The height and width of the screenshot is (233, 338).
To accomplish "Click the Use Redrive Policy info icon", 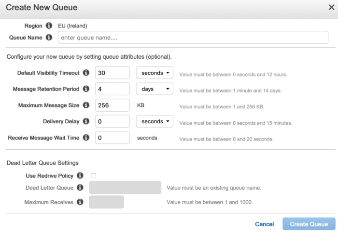I will pos(80,176).
